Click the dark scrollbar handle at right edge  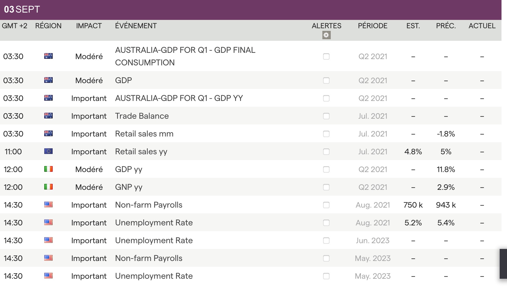tap(503, 264)
